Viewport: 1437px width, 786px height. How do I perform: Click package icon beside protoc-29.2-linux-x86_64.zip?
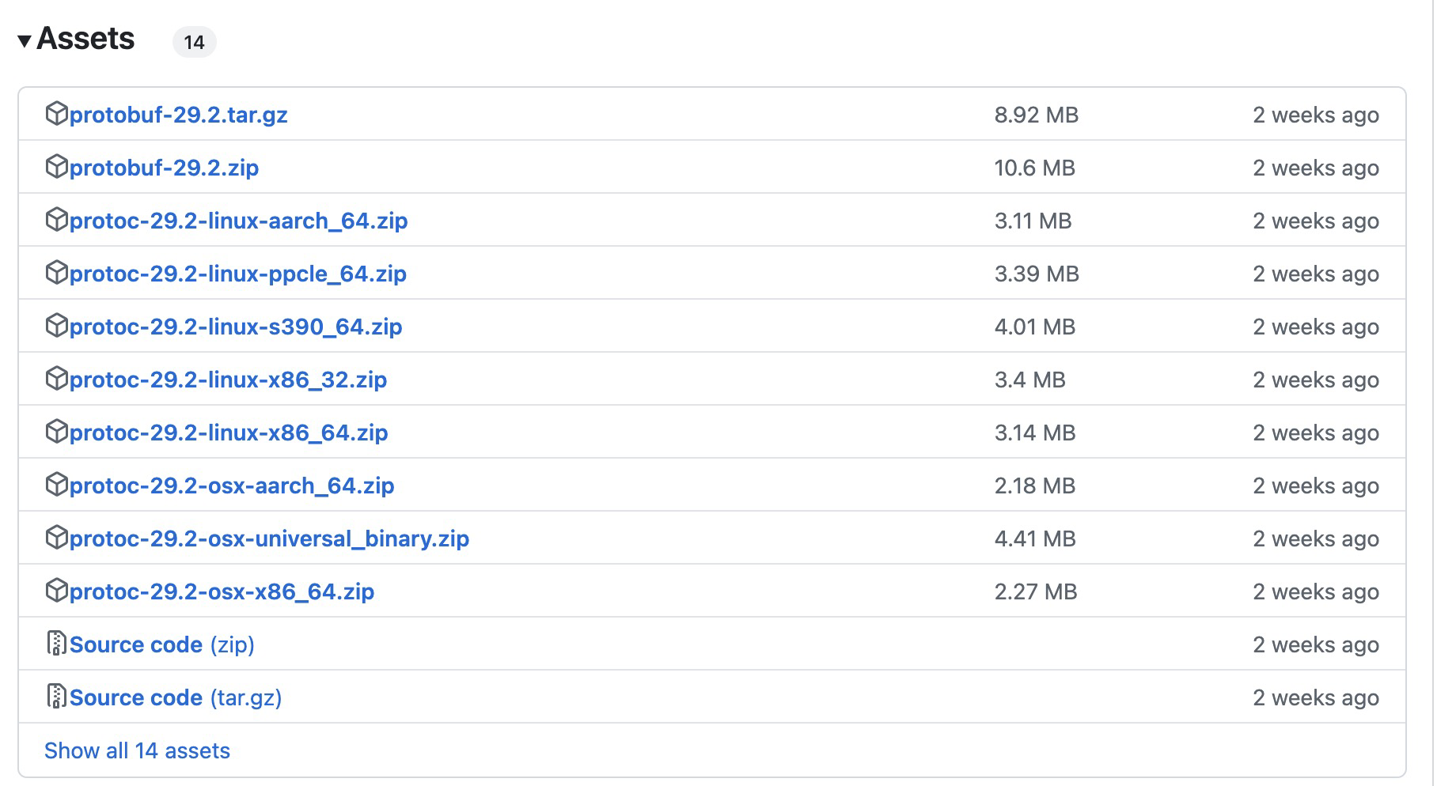(56, 432)
